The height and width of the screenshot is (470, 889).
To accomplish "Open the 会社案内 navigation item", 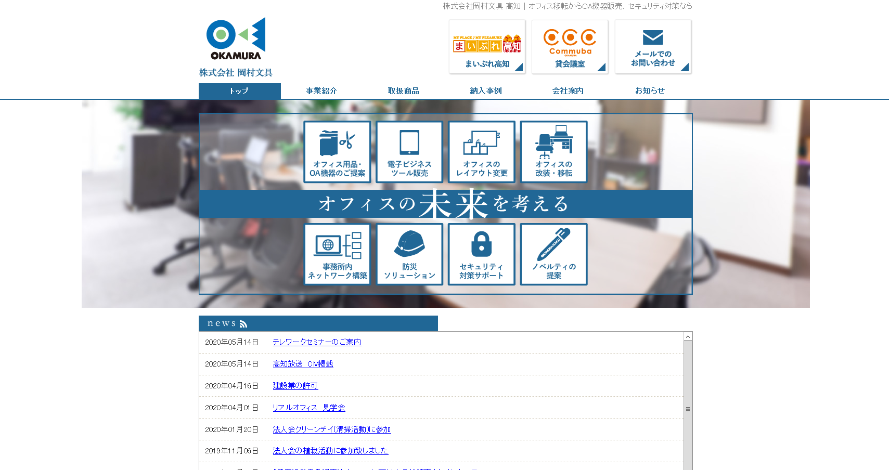I will (568, 91).
